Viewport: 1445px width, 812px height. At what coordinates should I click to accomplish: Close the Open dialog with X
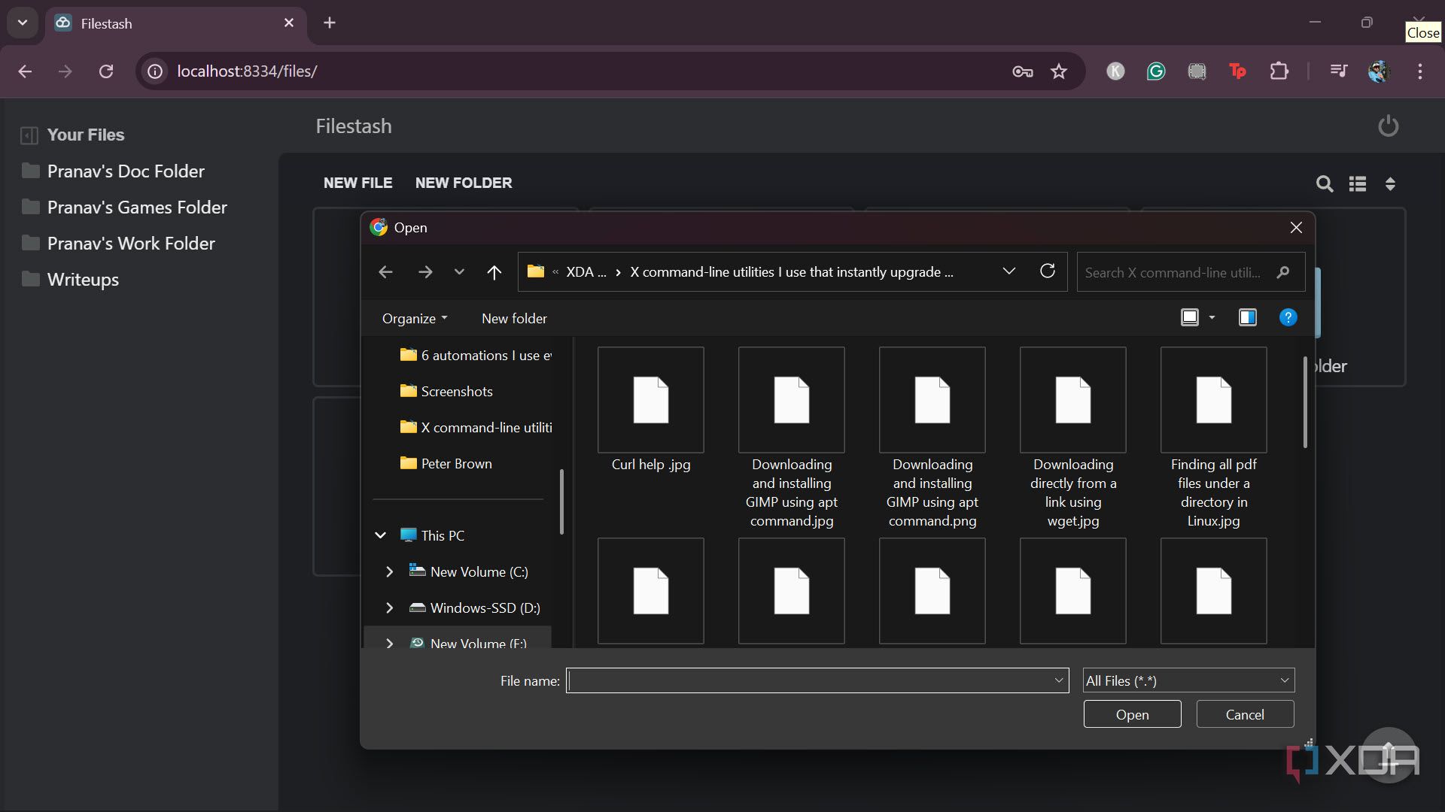click(x=1296, y=227)
